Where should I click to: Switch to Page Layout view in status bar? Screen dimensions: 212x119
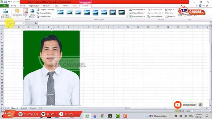(x=180, y=111)
